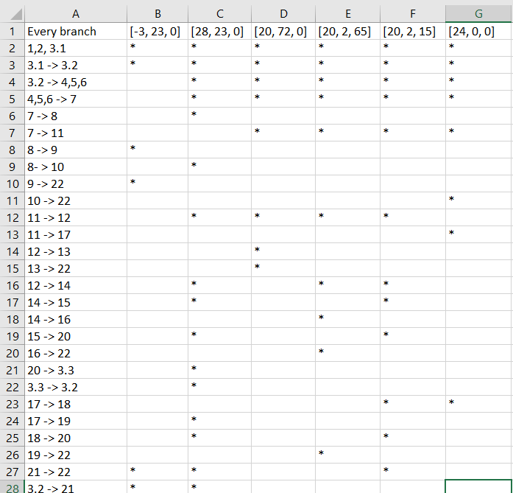Select row 23 header
The image size is (513, 493).
(13, 405)
